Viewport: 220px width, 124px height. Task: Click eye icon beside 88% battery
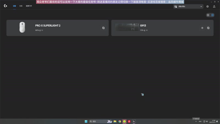pyautogui.click(x=42, y=30)
